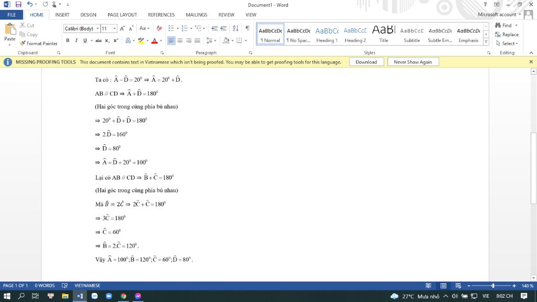Open File Explorer from the taskbar
The height and width of the screenshot is (302, 537).
(65, 296)
